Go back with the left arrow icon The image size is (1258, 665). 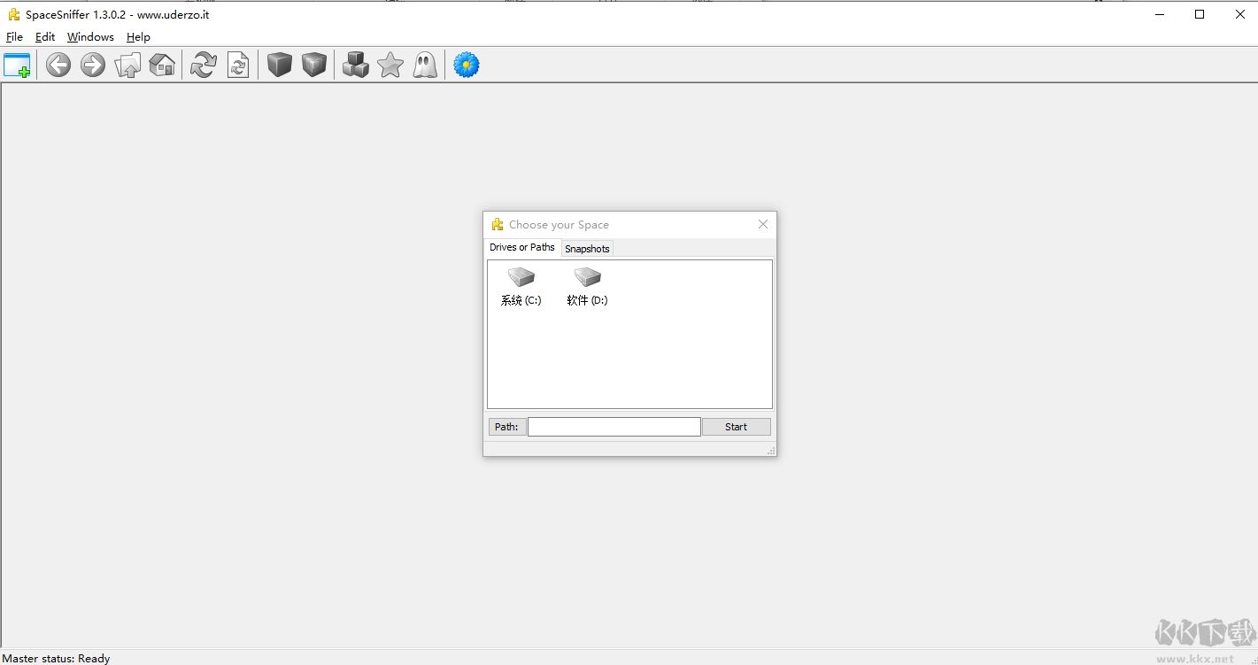pyautogui.click(x=58, y=66)
